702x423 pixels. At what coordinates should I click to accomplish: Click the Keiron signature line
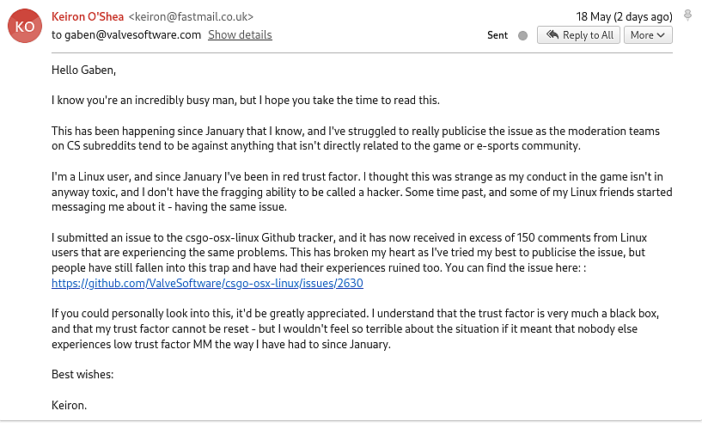point(69,405)
